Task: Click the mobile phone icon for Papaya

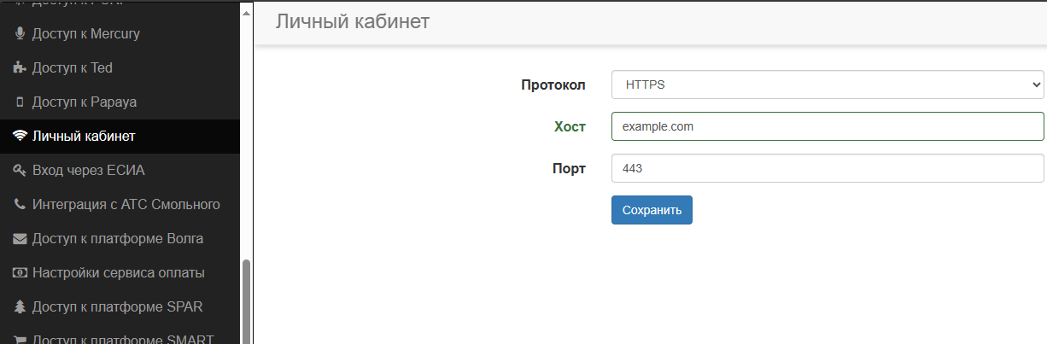Action: click(x=20, y=102)
